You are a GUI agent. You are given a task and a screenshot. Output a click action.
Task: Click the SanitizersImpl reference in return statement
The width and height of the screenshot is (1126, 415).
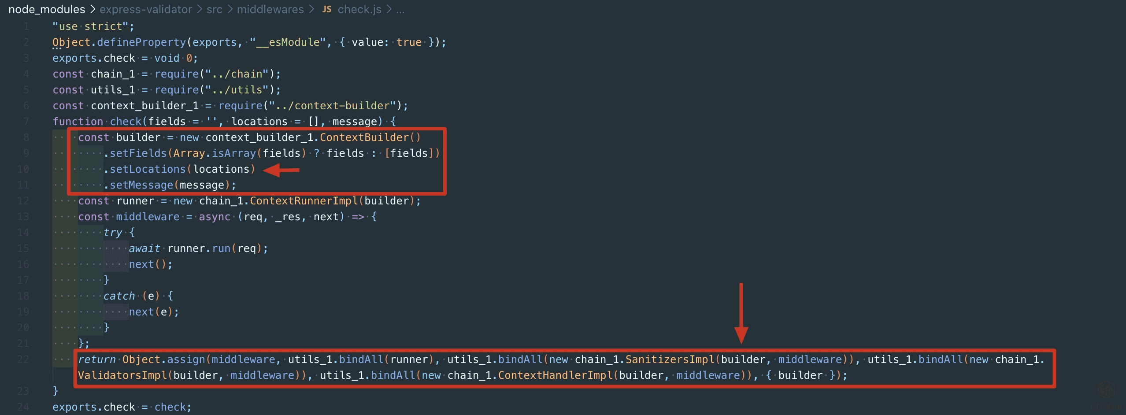[670, 359]
